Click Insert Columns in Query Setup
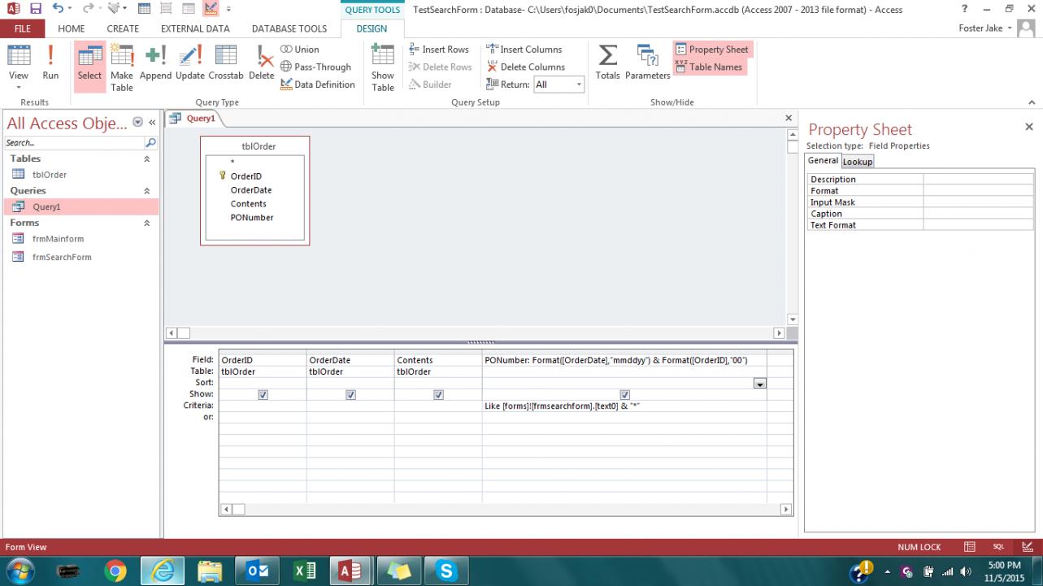Image resolution: width=1043 pixels, height=586 pixels. coord(524,50)
